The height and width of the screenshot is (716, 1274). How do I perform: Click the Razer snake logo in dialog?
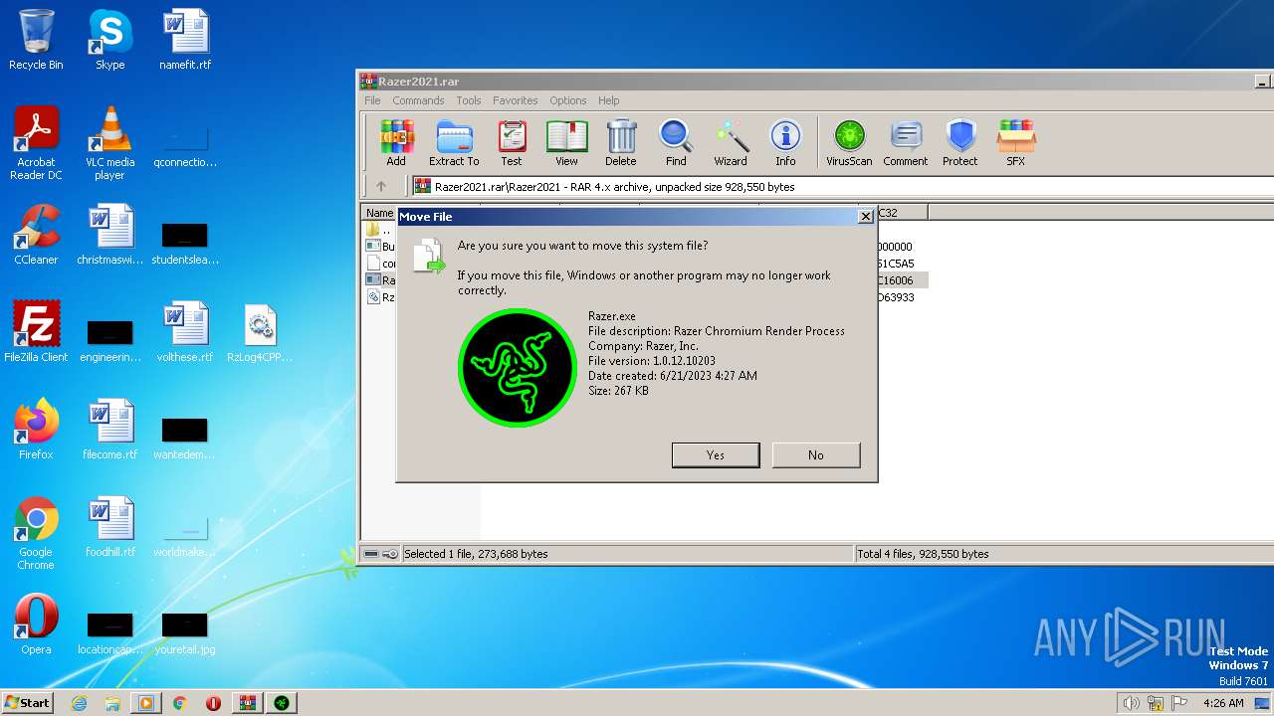(518, 368)
